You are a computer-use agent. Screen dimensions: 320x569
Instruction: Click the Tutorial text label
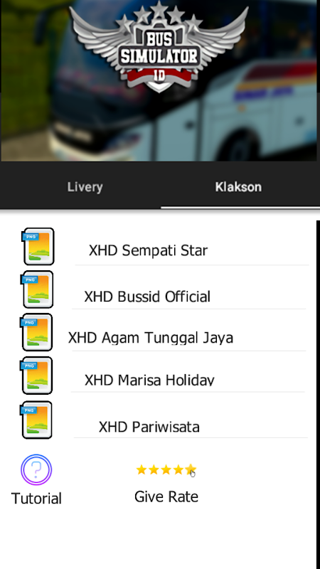point(36,499)
